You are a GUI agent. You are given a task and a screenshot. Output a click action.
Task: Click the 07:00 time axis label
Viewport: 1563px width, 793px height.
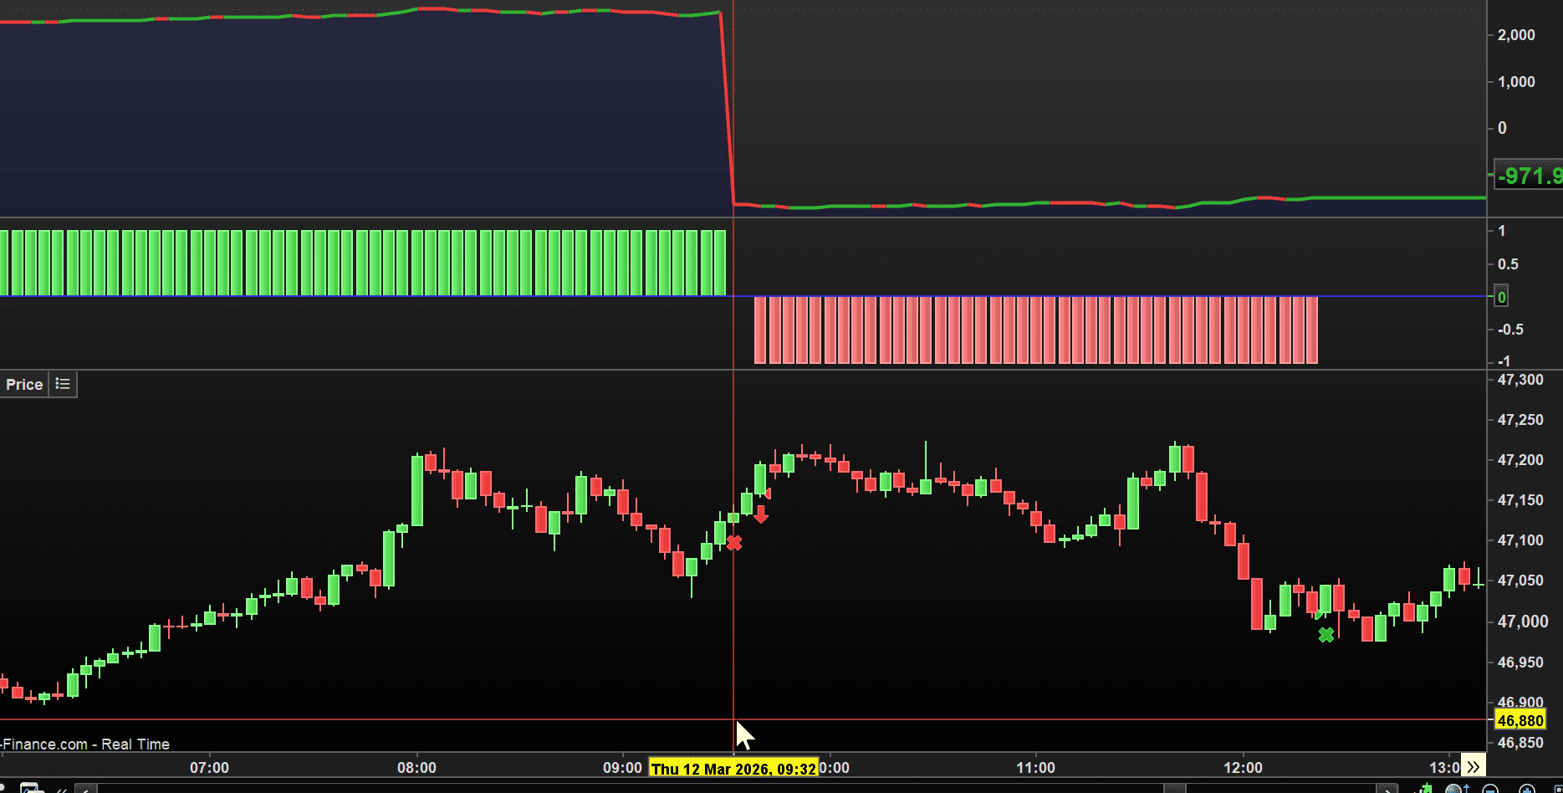(x=209, y=768)
